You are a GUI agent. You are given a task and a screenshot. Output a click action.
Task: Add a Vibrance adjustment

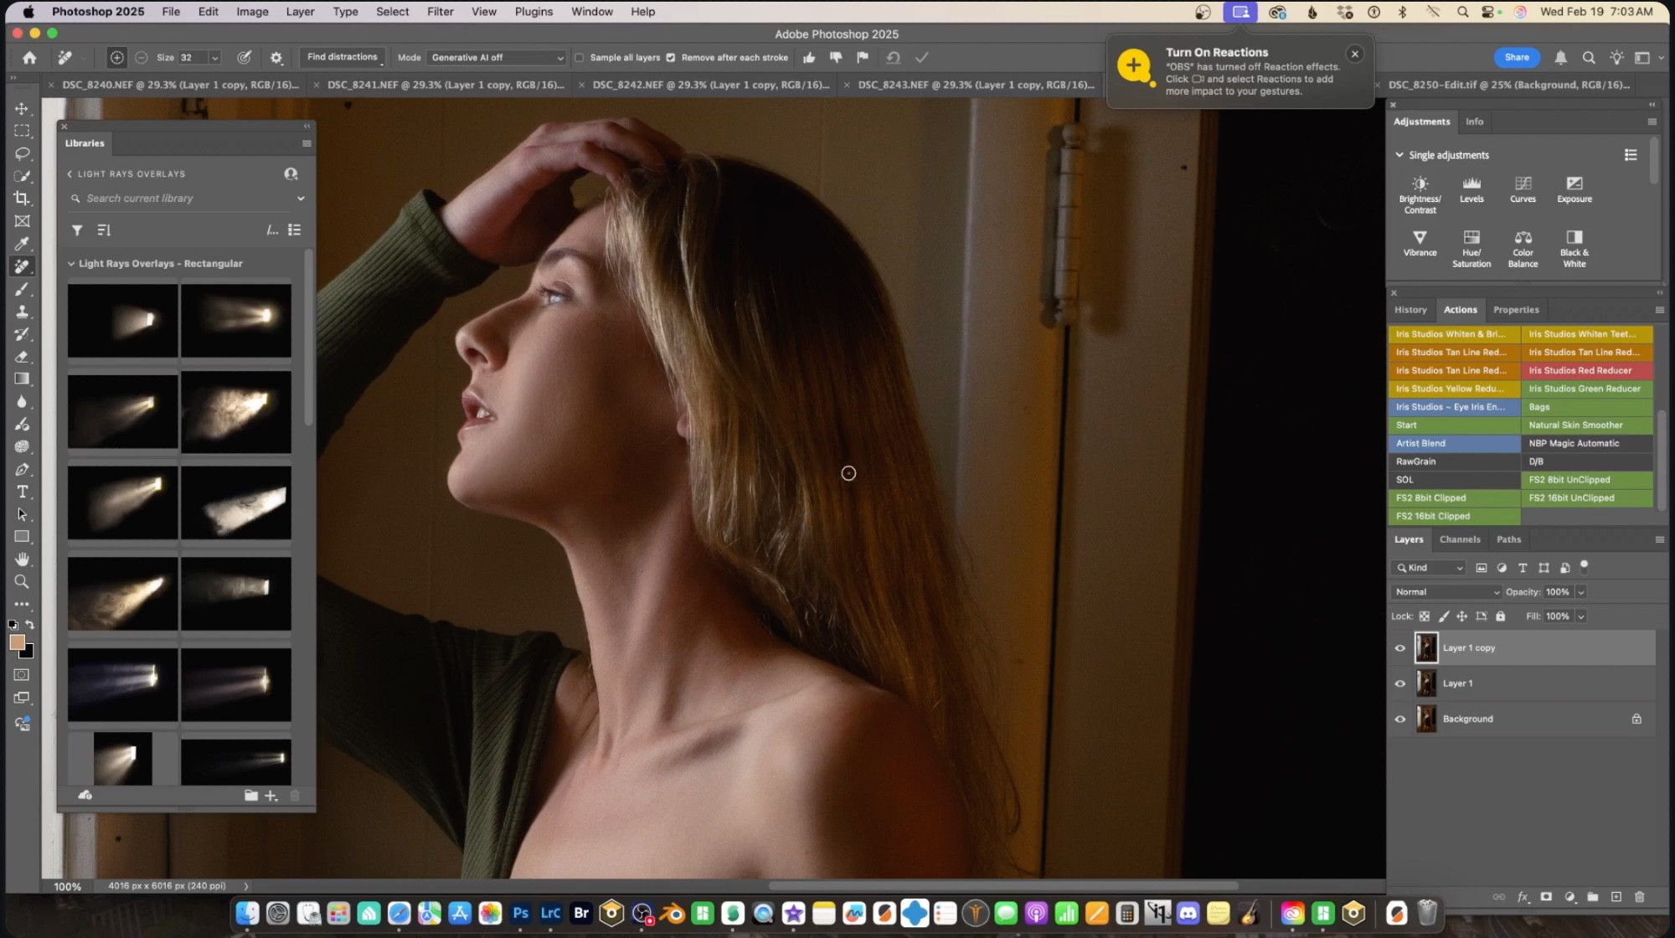coord(1420,244)
